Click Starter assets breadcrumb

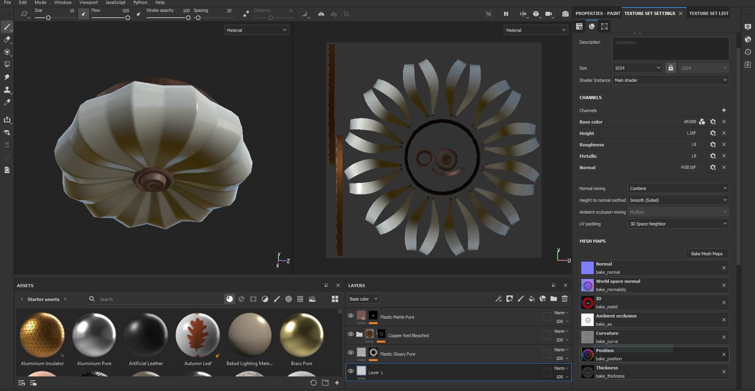(43, 299)
